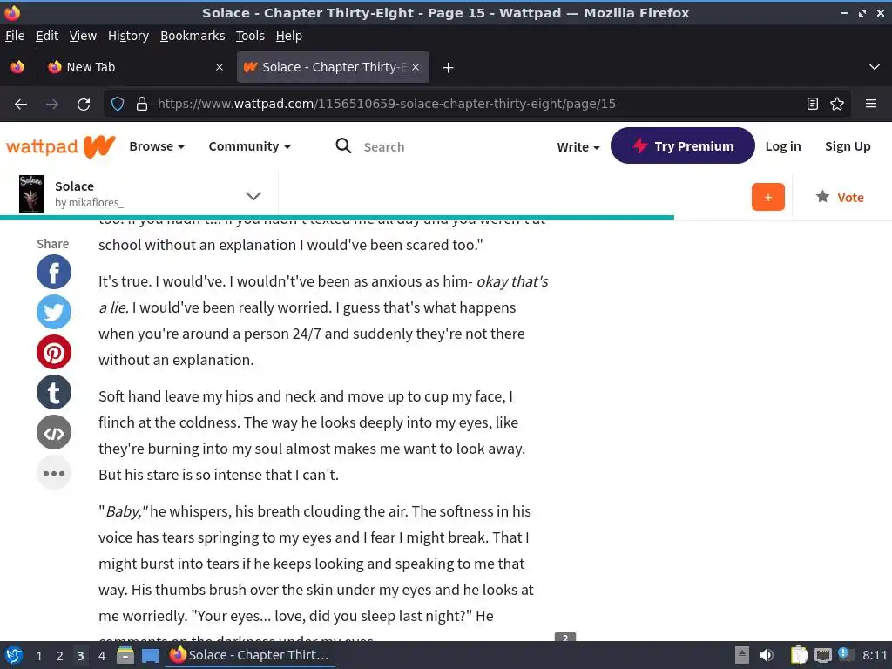Open Firefox View pinned icon
This screenshot has width=892, height=669.
tap(17, 67)
